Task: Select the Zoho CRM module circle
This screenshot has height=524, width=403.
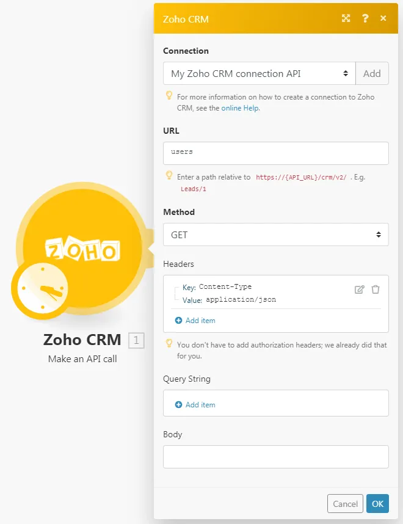Action: coord(82,249)
